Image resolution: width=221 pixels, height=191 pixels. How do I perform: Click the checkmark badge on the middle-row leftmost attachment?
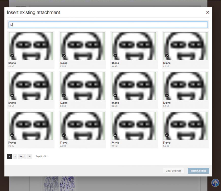click(x=12, y=95)
